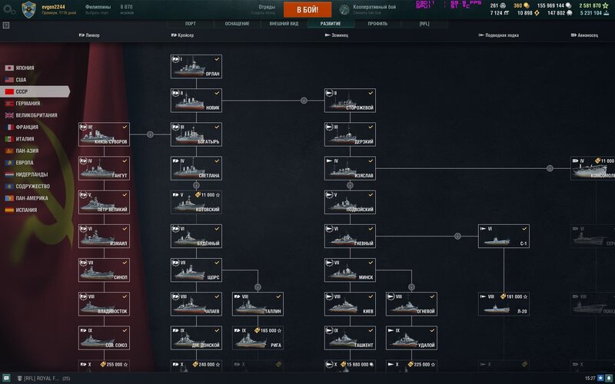Select the С-1 submarine tile
This screenshot has width=615, height=384.
click(x=504, y=237)
